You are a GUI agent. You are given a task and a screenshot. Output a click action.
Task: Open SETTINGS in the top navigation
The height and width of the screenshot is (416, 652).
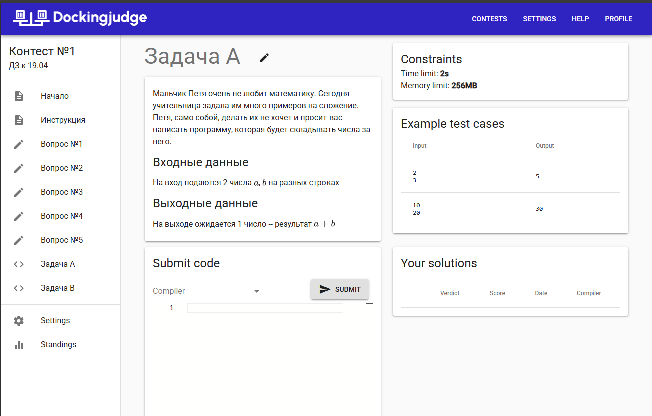coord(539,19)
